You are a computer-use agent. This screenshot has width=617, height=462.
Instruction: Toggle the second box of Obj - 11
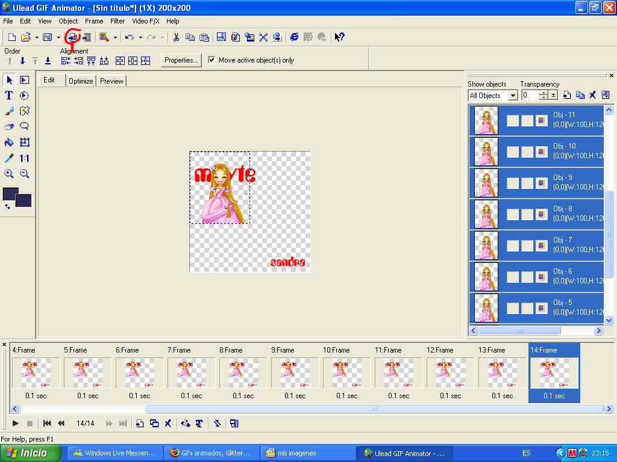[x=527, y=120]
